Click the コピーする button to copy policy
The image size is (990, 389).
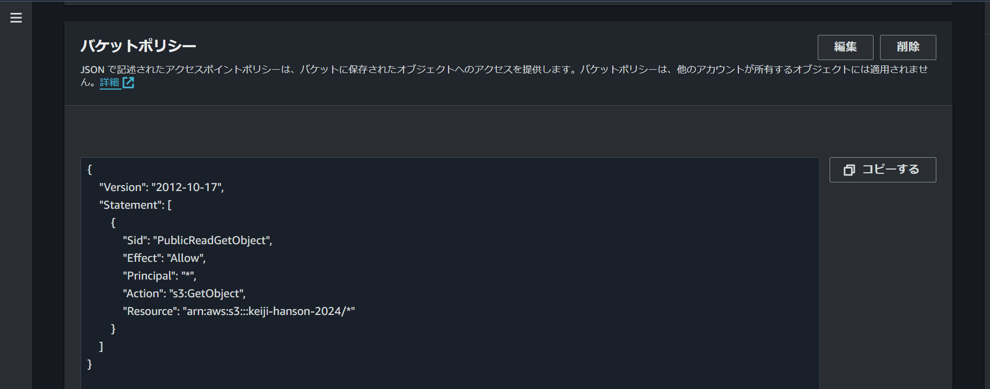click(882, 170)
